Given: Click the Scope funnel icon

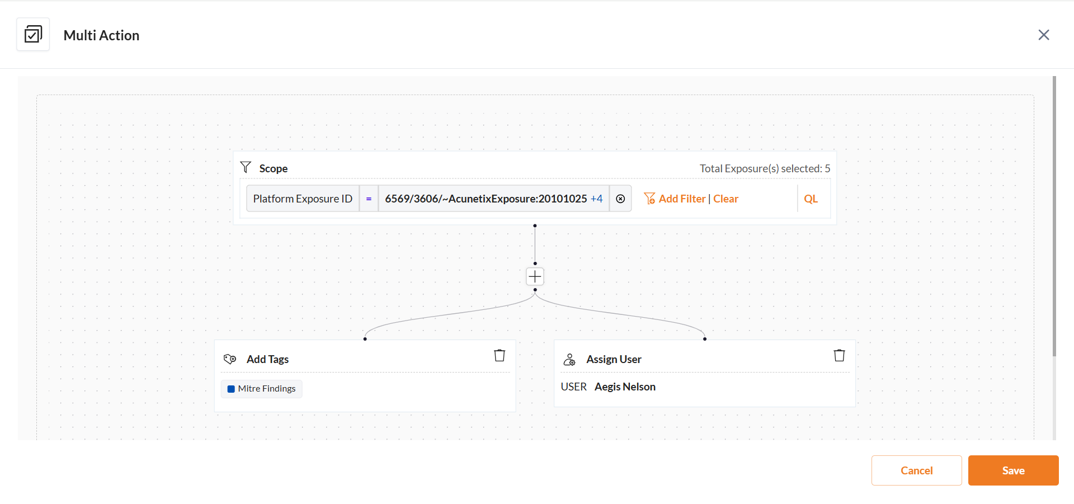Looking at the screenshot, I should pyautogui.click(x=246, y=167).
